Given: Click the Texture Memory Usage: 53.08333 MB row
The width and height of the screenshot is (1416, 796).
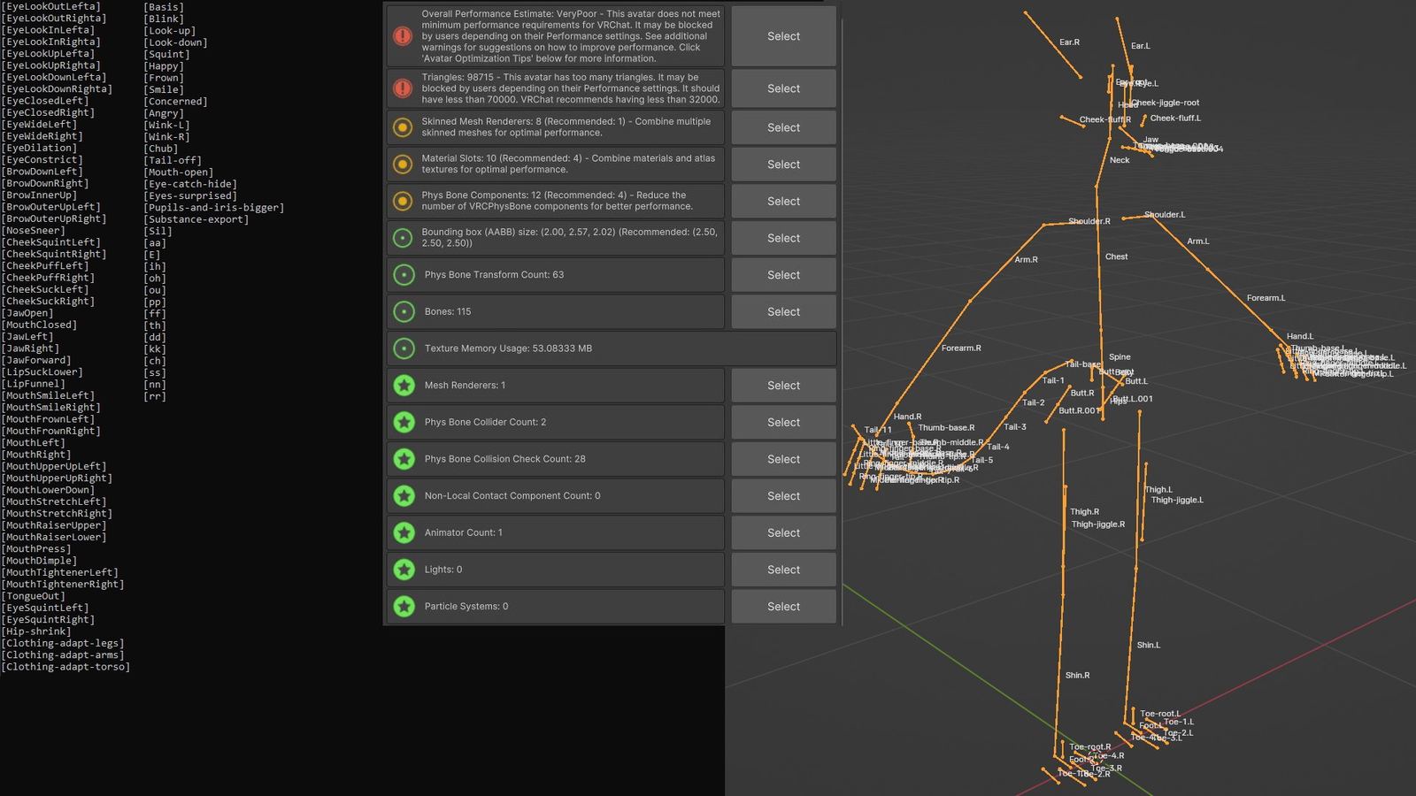Looking at the screenshot, I should pyautogui.click(x=612, y=348).
